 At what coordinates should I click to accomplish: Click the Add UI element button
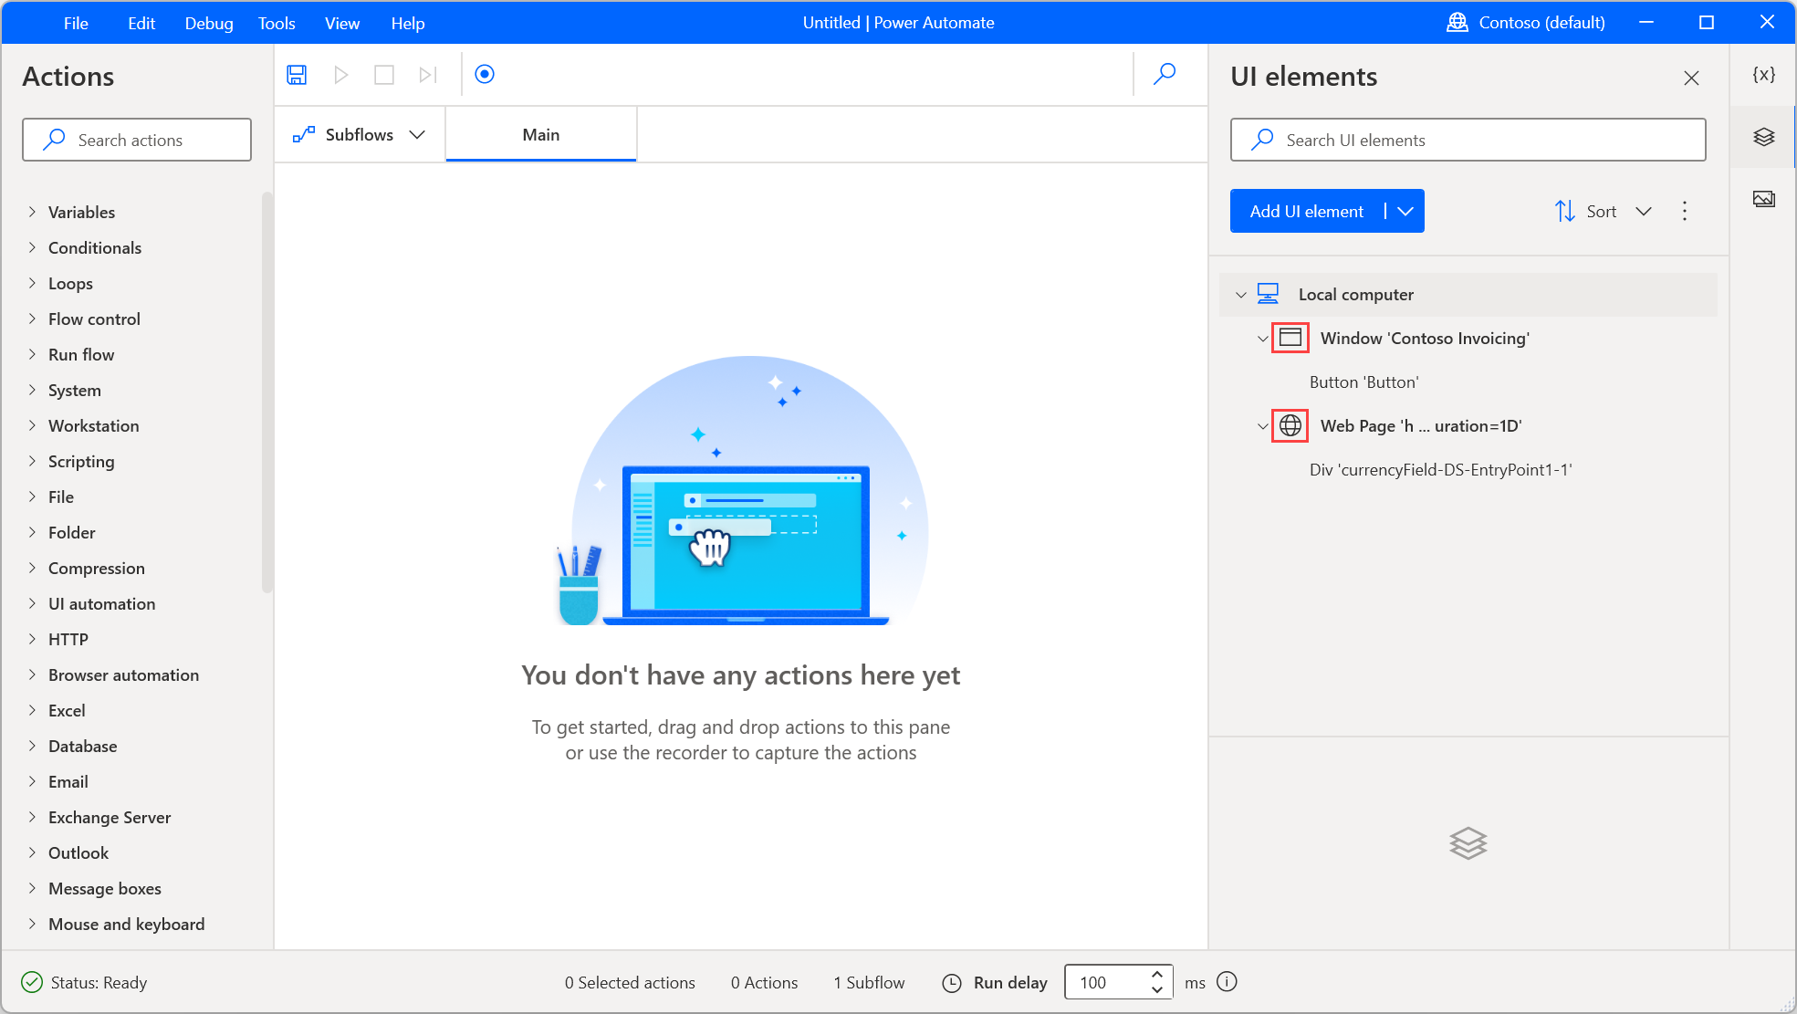[1307, 211]
